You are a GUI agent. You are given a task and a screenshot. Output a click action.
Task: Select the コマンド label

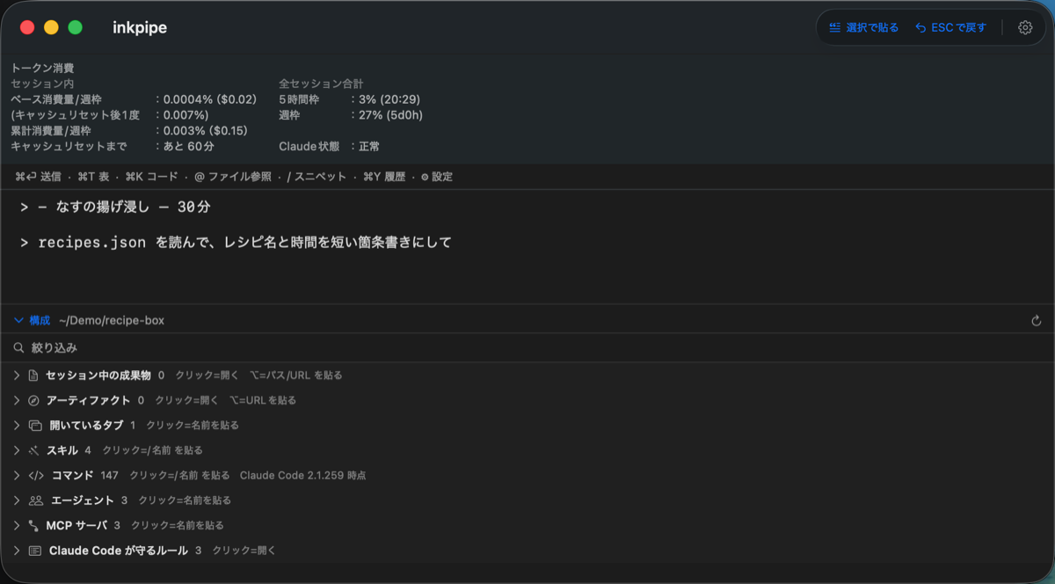click(72, 475)
